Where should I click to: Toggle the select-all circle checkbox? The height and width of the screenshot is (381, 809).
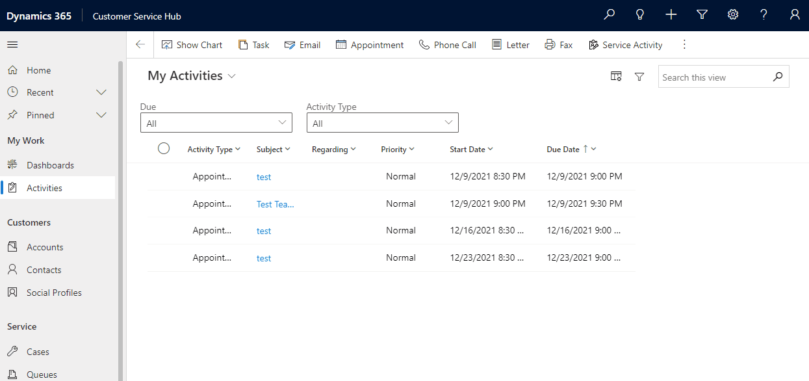[164, 149]
